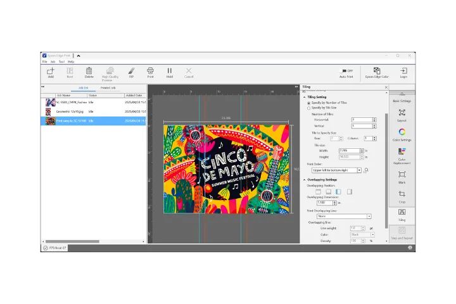456x304 pixels.
Task: Select the Geometric 12x19.jpg job
Action: [93, 111]
